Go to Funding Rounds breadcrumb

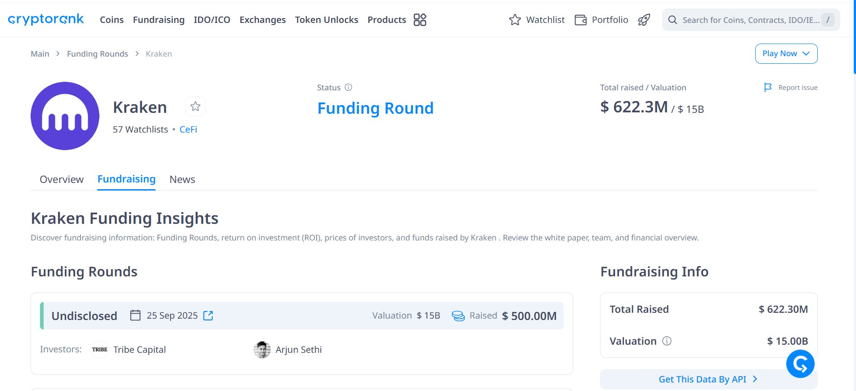pyautogui.click(x=97, y=54)
